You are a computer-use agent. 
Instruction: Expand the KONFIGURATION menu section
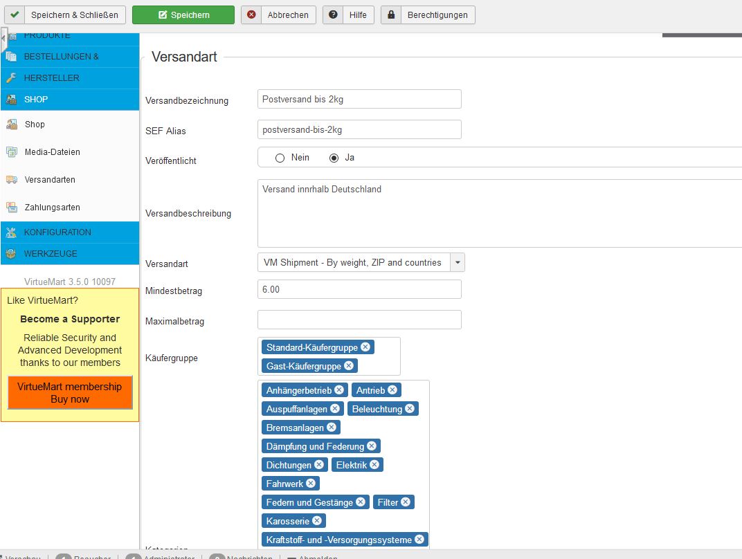click(x=57, y=232)
